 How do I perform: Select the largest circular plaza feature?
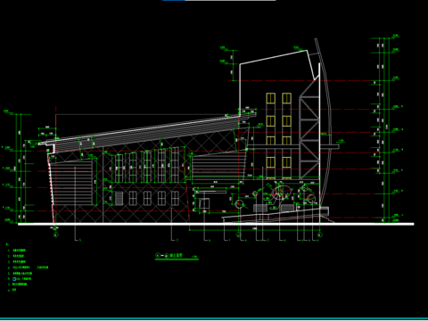click(281, 193)
